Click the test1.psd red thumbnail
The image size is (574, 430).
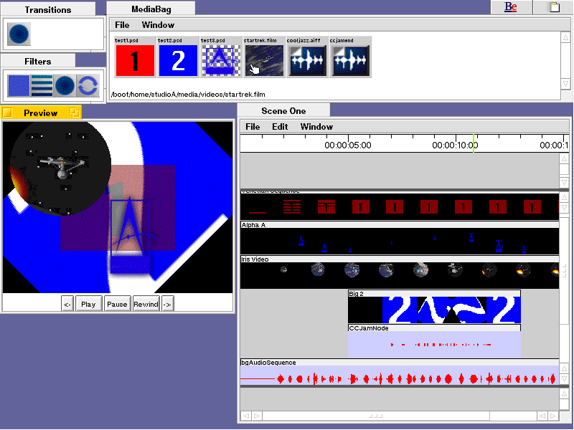(x=135, y=60)
